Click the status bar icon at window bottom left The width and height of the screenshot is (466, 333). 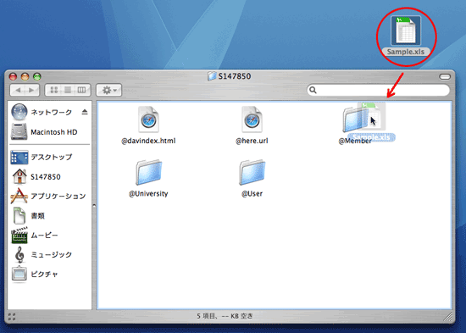coord(12,317)
